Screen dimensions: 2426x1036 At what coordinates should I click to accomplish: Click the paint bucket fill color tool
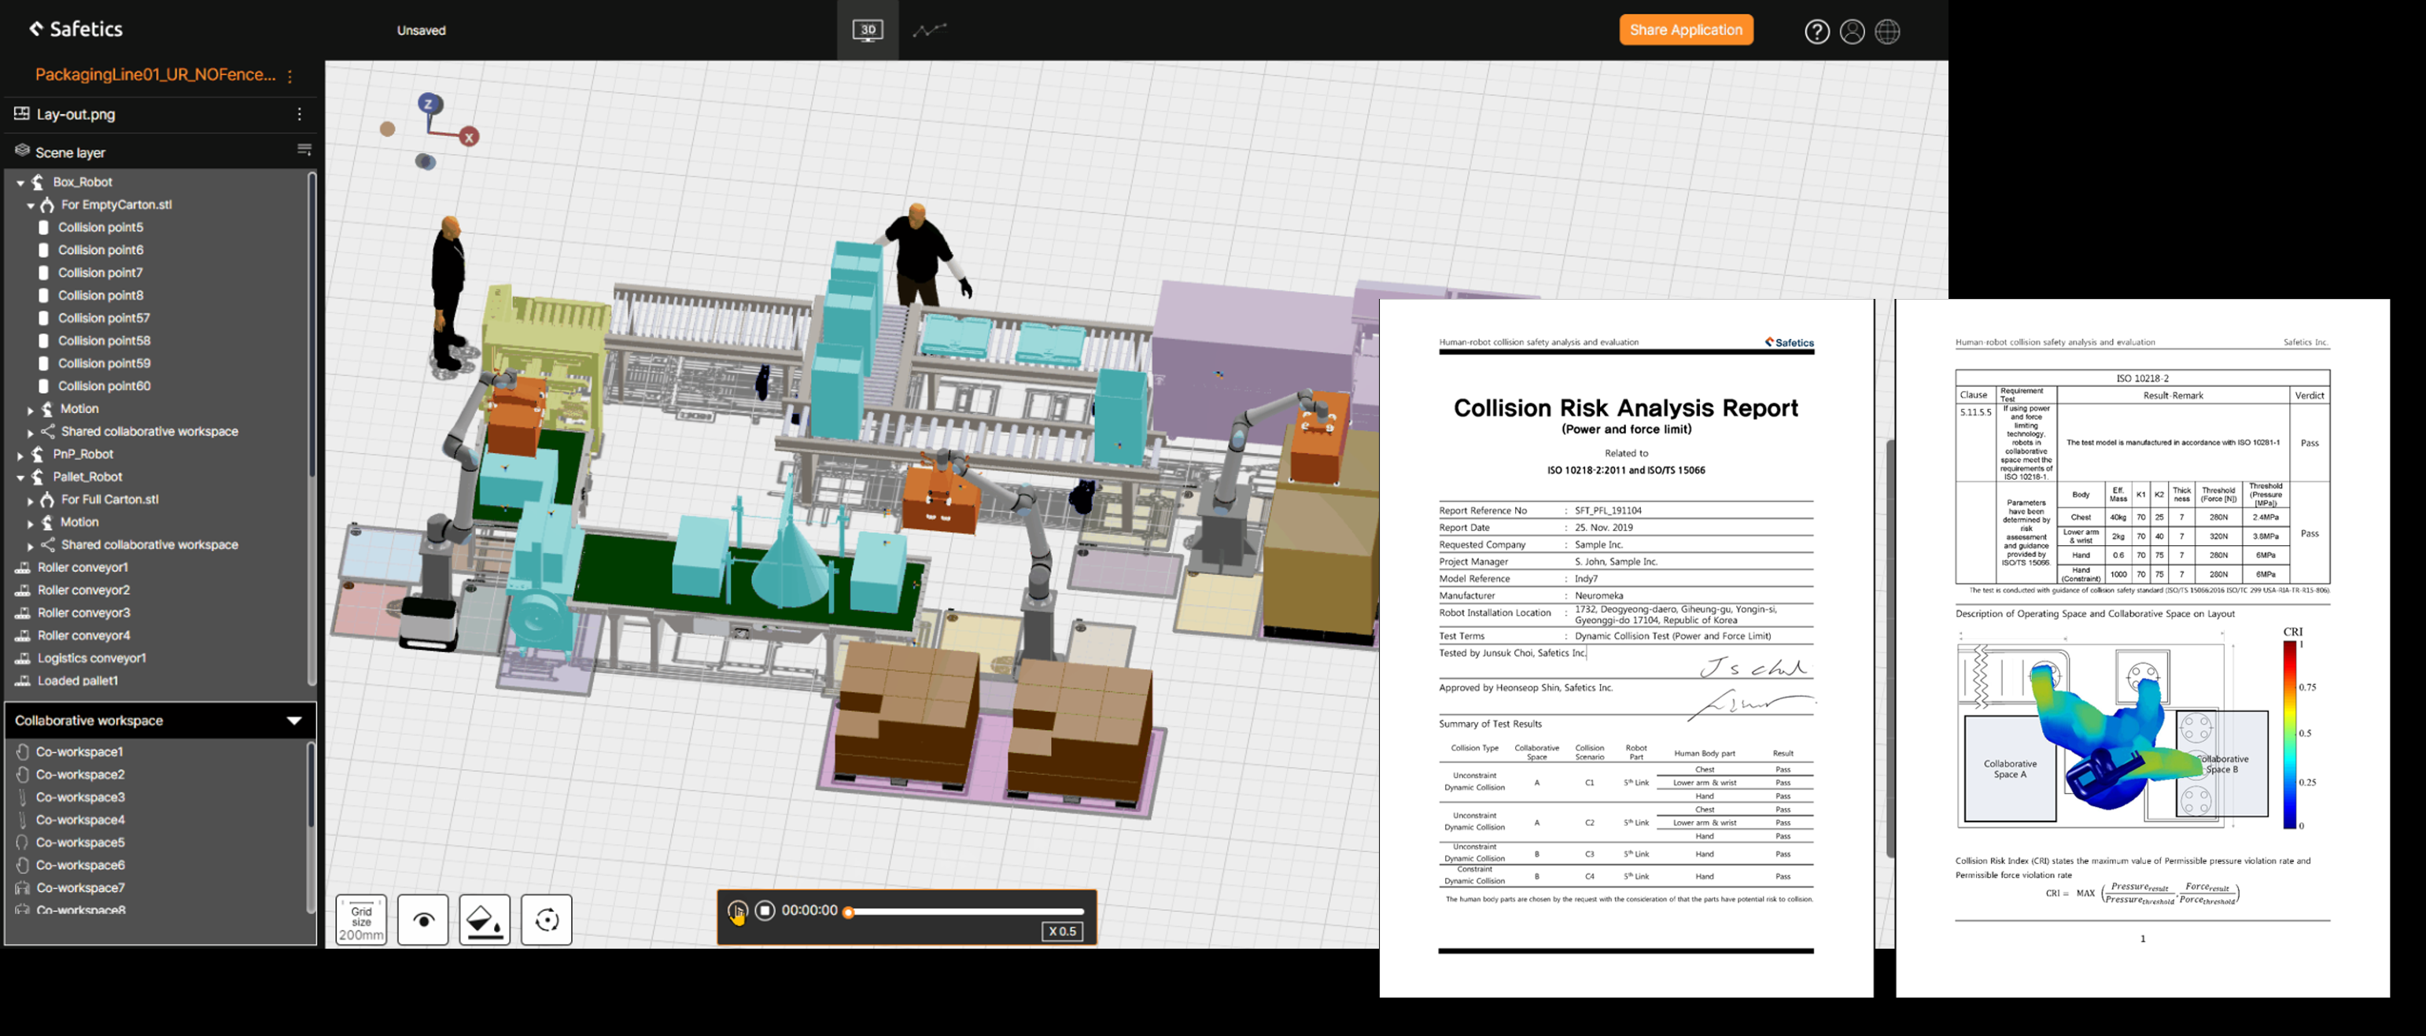[484, 920]
